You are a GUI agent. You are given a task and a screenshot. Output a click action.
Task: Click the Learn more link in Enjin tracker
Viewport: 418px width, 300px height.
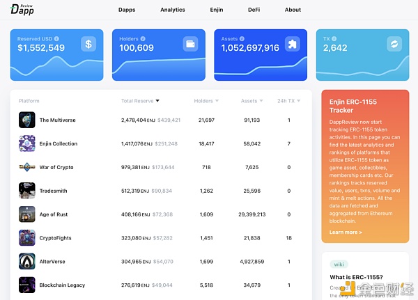(x=346, y=232)
